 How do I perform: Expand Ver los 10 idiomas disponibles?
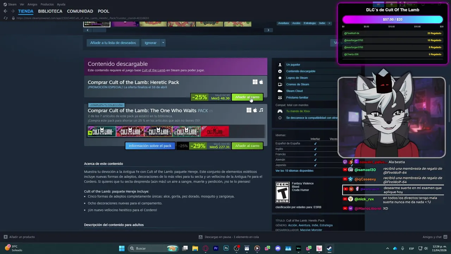(x=294, y=171)
